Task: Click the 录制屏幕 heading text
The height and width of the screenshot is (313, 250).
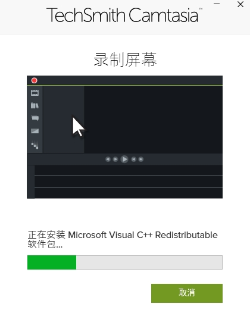Action: coord(125,60)
